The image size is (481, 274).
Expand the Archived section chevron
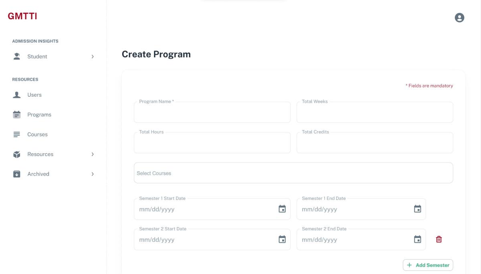click(x=93, y=174)
